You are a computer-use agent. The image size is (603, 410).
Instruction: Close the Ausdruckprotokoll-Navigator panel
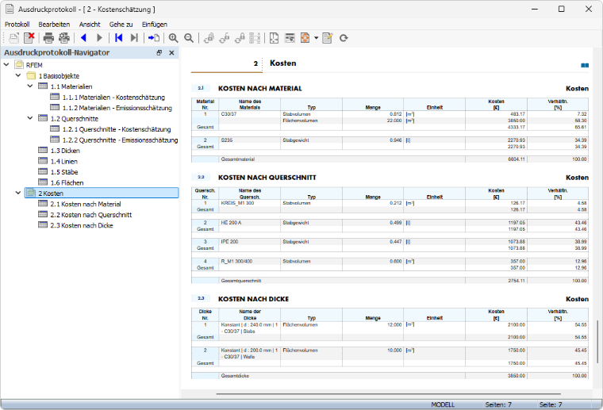(171, 52)
